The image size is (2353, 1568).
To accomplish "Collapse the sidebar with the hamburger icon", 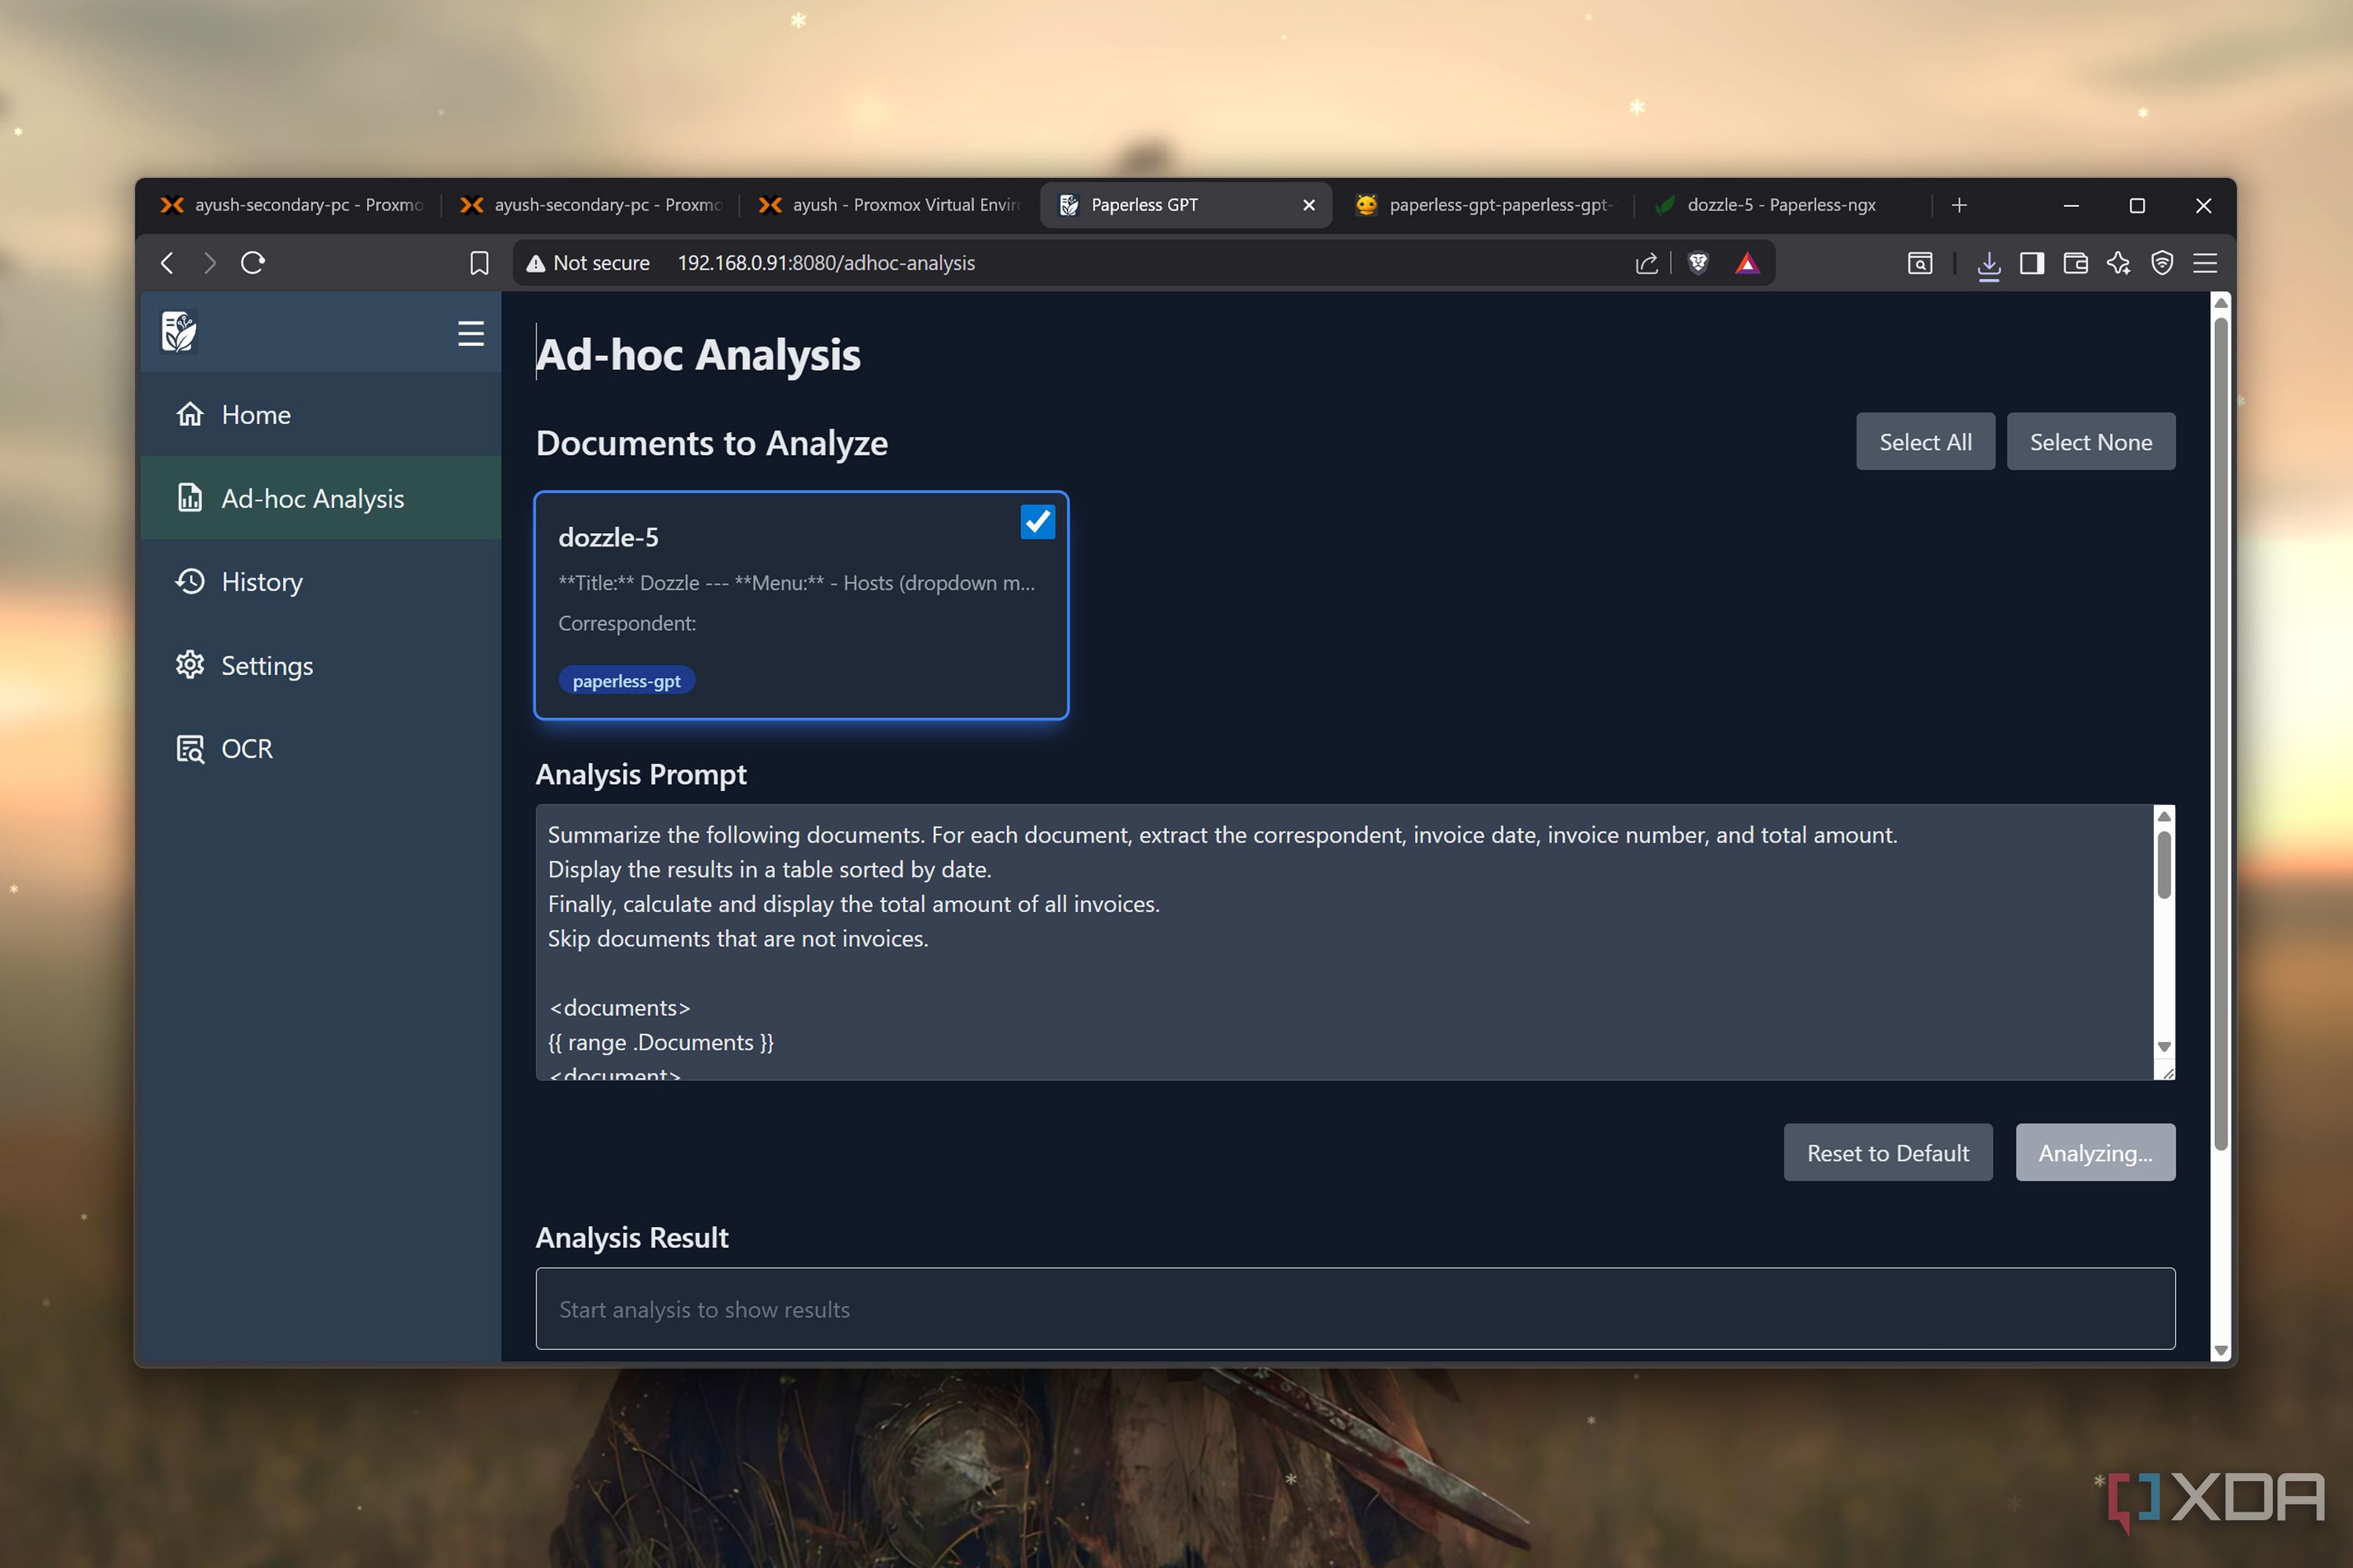I will click(470, 333).
